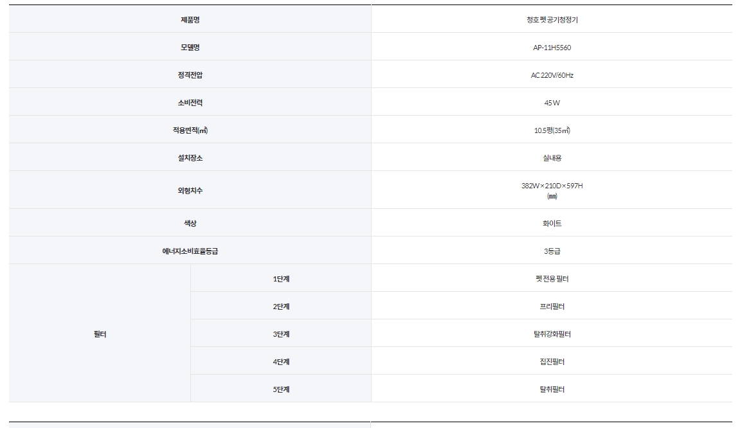The width and height of the screenshot is (740, 428).
Task: Click the 4단계 filter stage label
Action: [281, 361]
